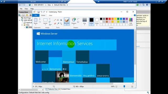
Task: Click IIS Manager back navigation arrow
Action: click(20, 5)
